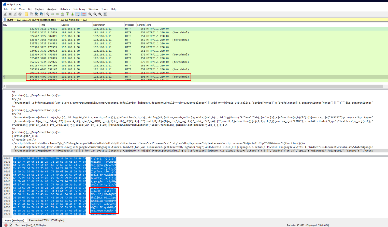
Task: Select the "})(this.gbar_);\n" detail line
Action: coord(25,136)
